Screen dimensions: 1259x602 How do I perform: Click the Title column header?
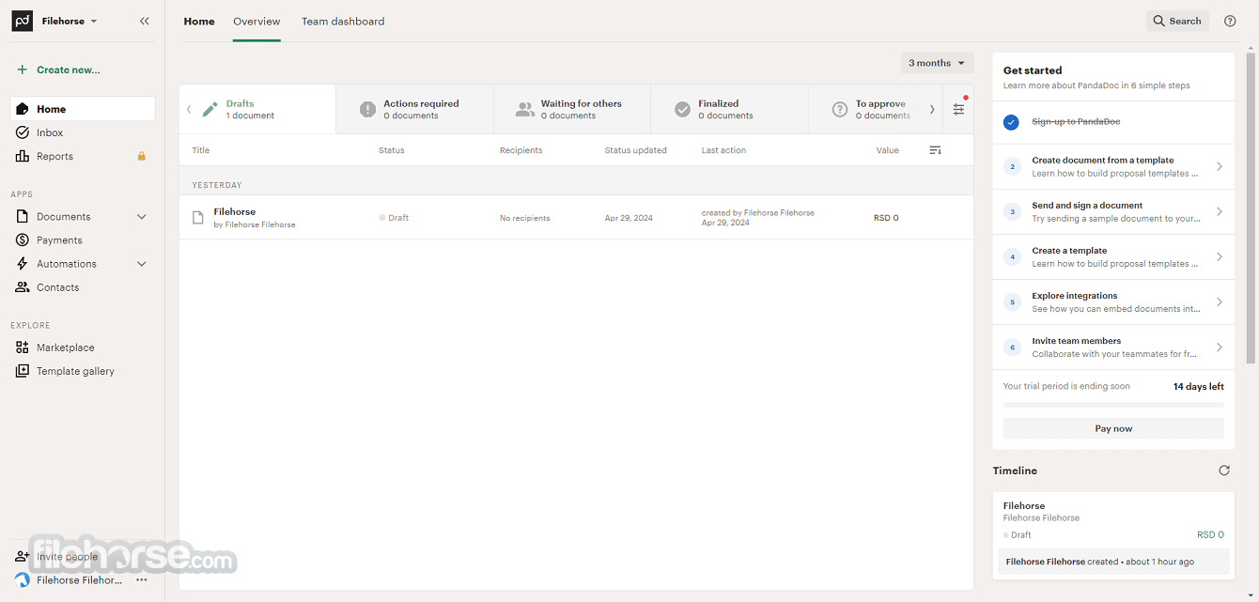click(201, 150)
